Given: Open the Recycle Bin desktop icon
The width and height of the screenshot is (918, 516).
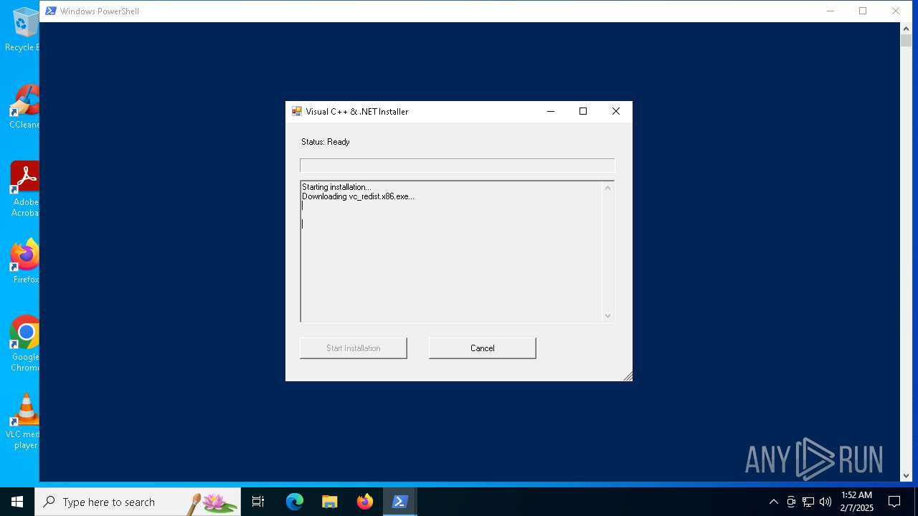Looking at the screenshot, I should 22,29.
